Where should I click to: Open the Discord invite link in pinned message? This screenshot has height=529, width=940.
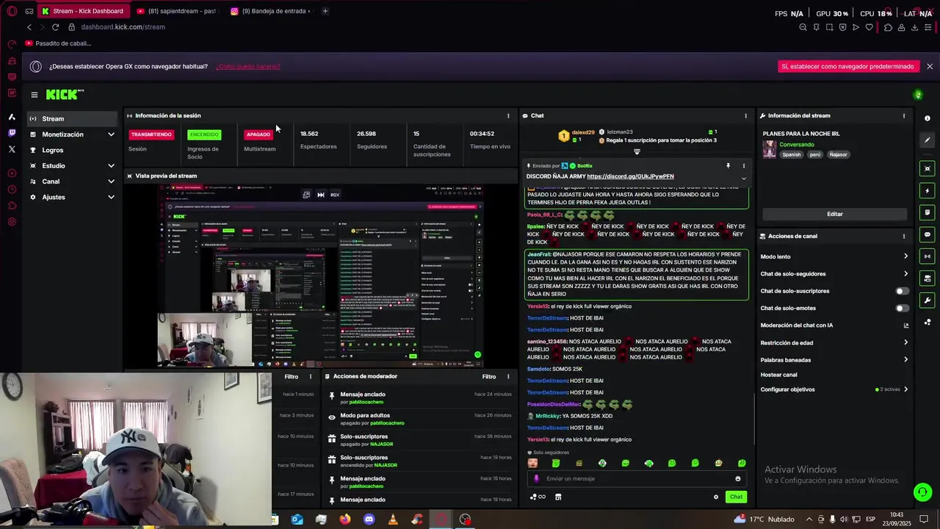630,177
